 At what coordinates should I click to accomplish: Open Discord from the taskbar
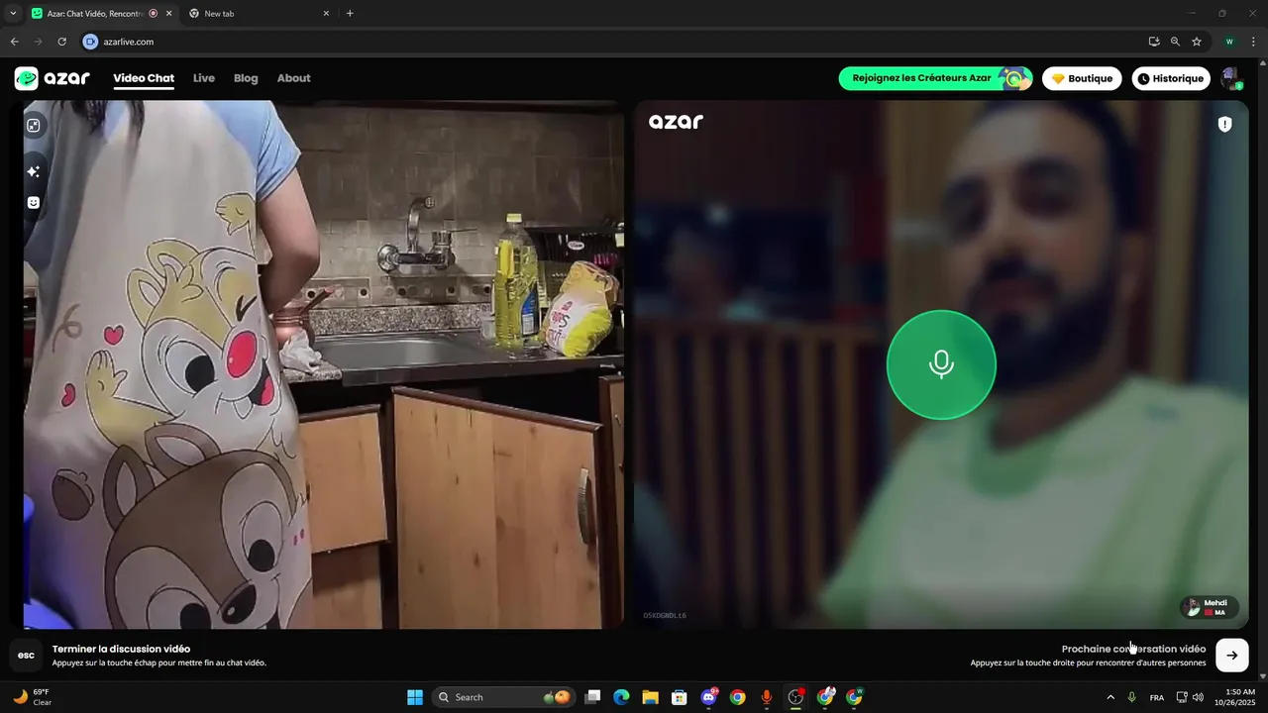tap(708, 697)
